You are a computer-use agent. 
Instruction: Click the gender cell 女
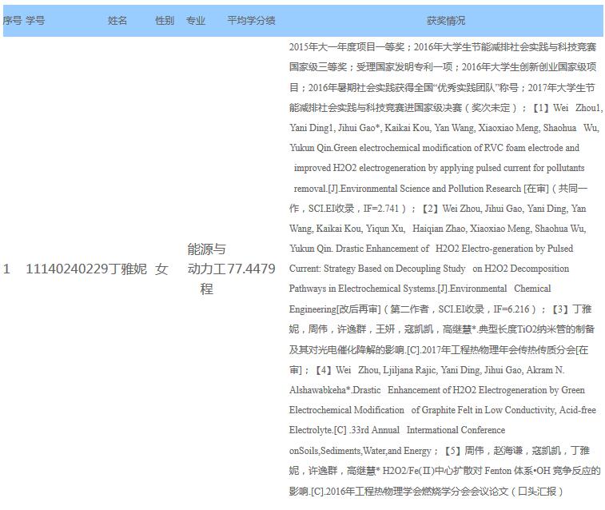[162, 269]
